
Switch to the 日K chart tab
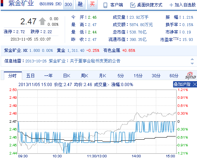pos(66,76)
